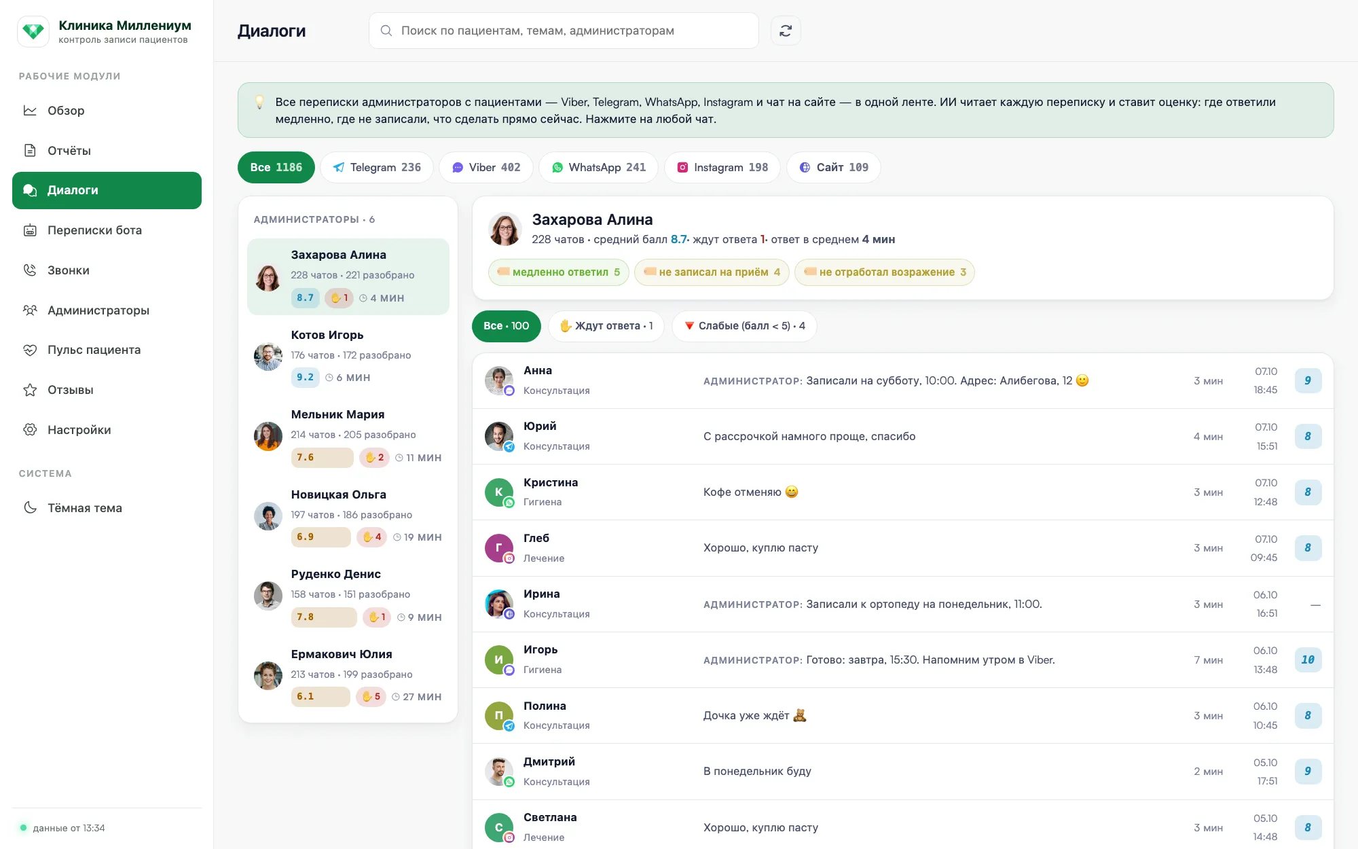Select administrator Мельник Мария
This screenshot has height=849, width=1358.
tap(348, 436)
